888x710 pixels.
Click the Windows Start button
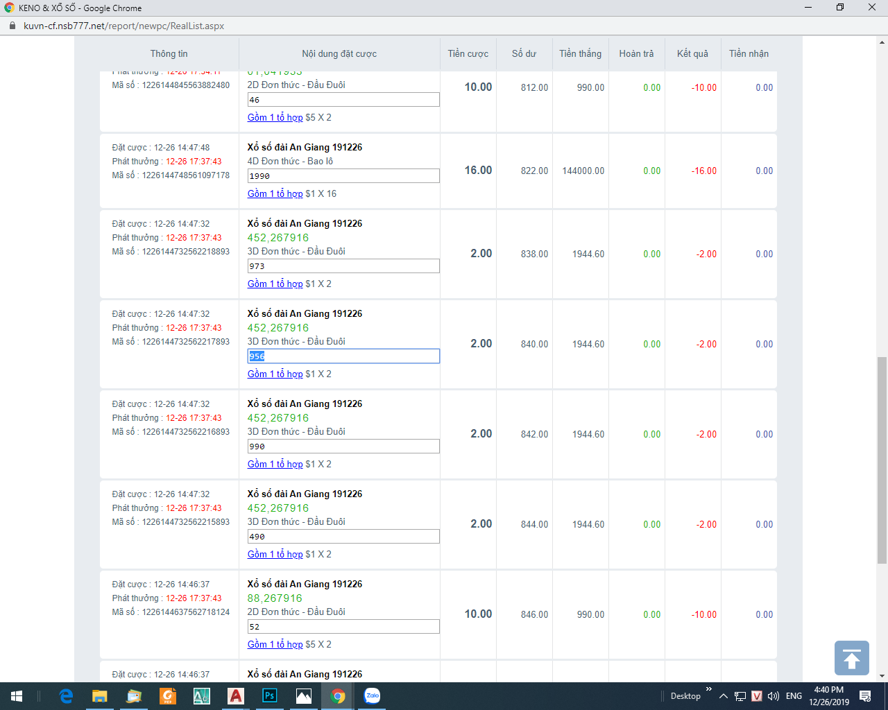point(17,696)
